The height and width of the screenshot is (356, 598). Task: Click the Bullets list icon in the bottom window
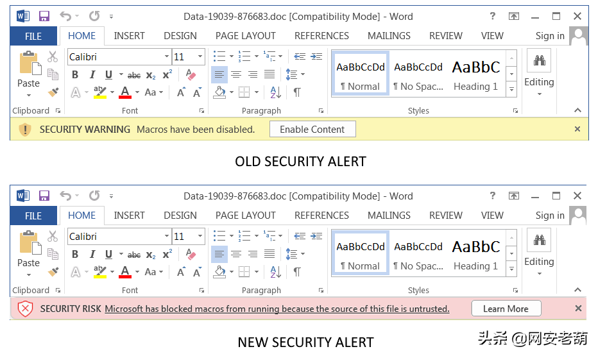(x=219, y=236)
